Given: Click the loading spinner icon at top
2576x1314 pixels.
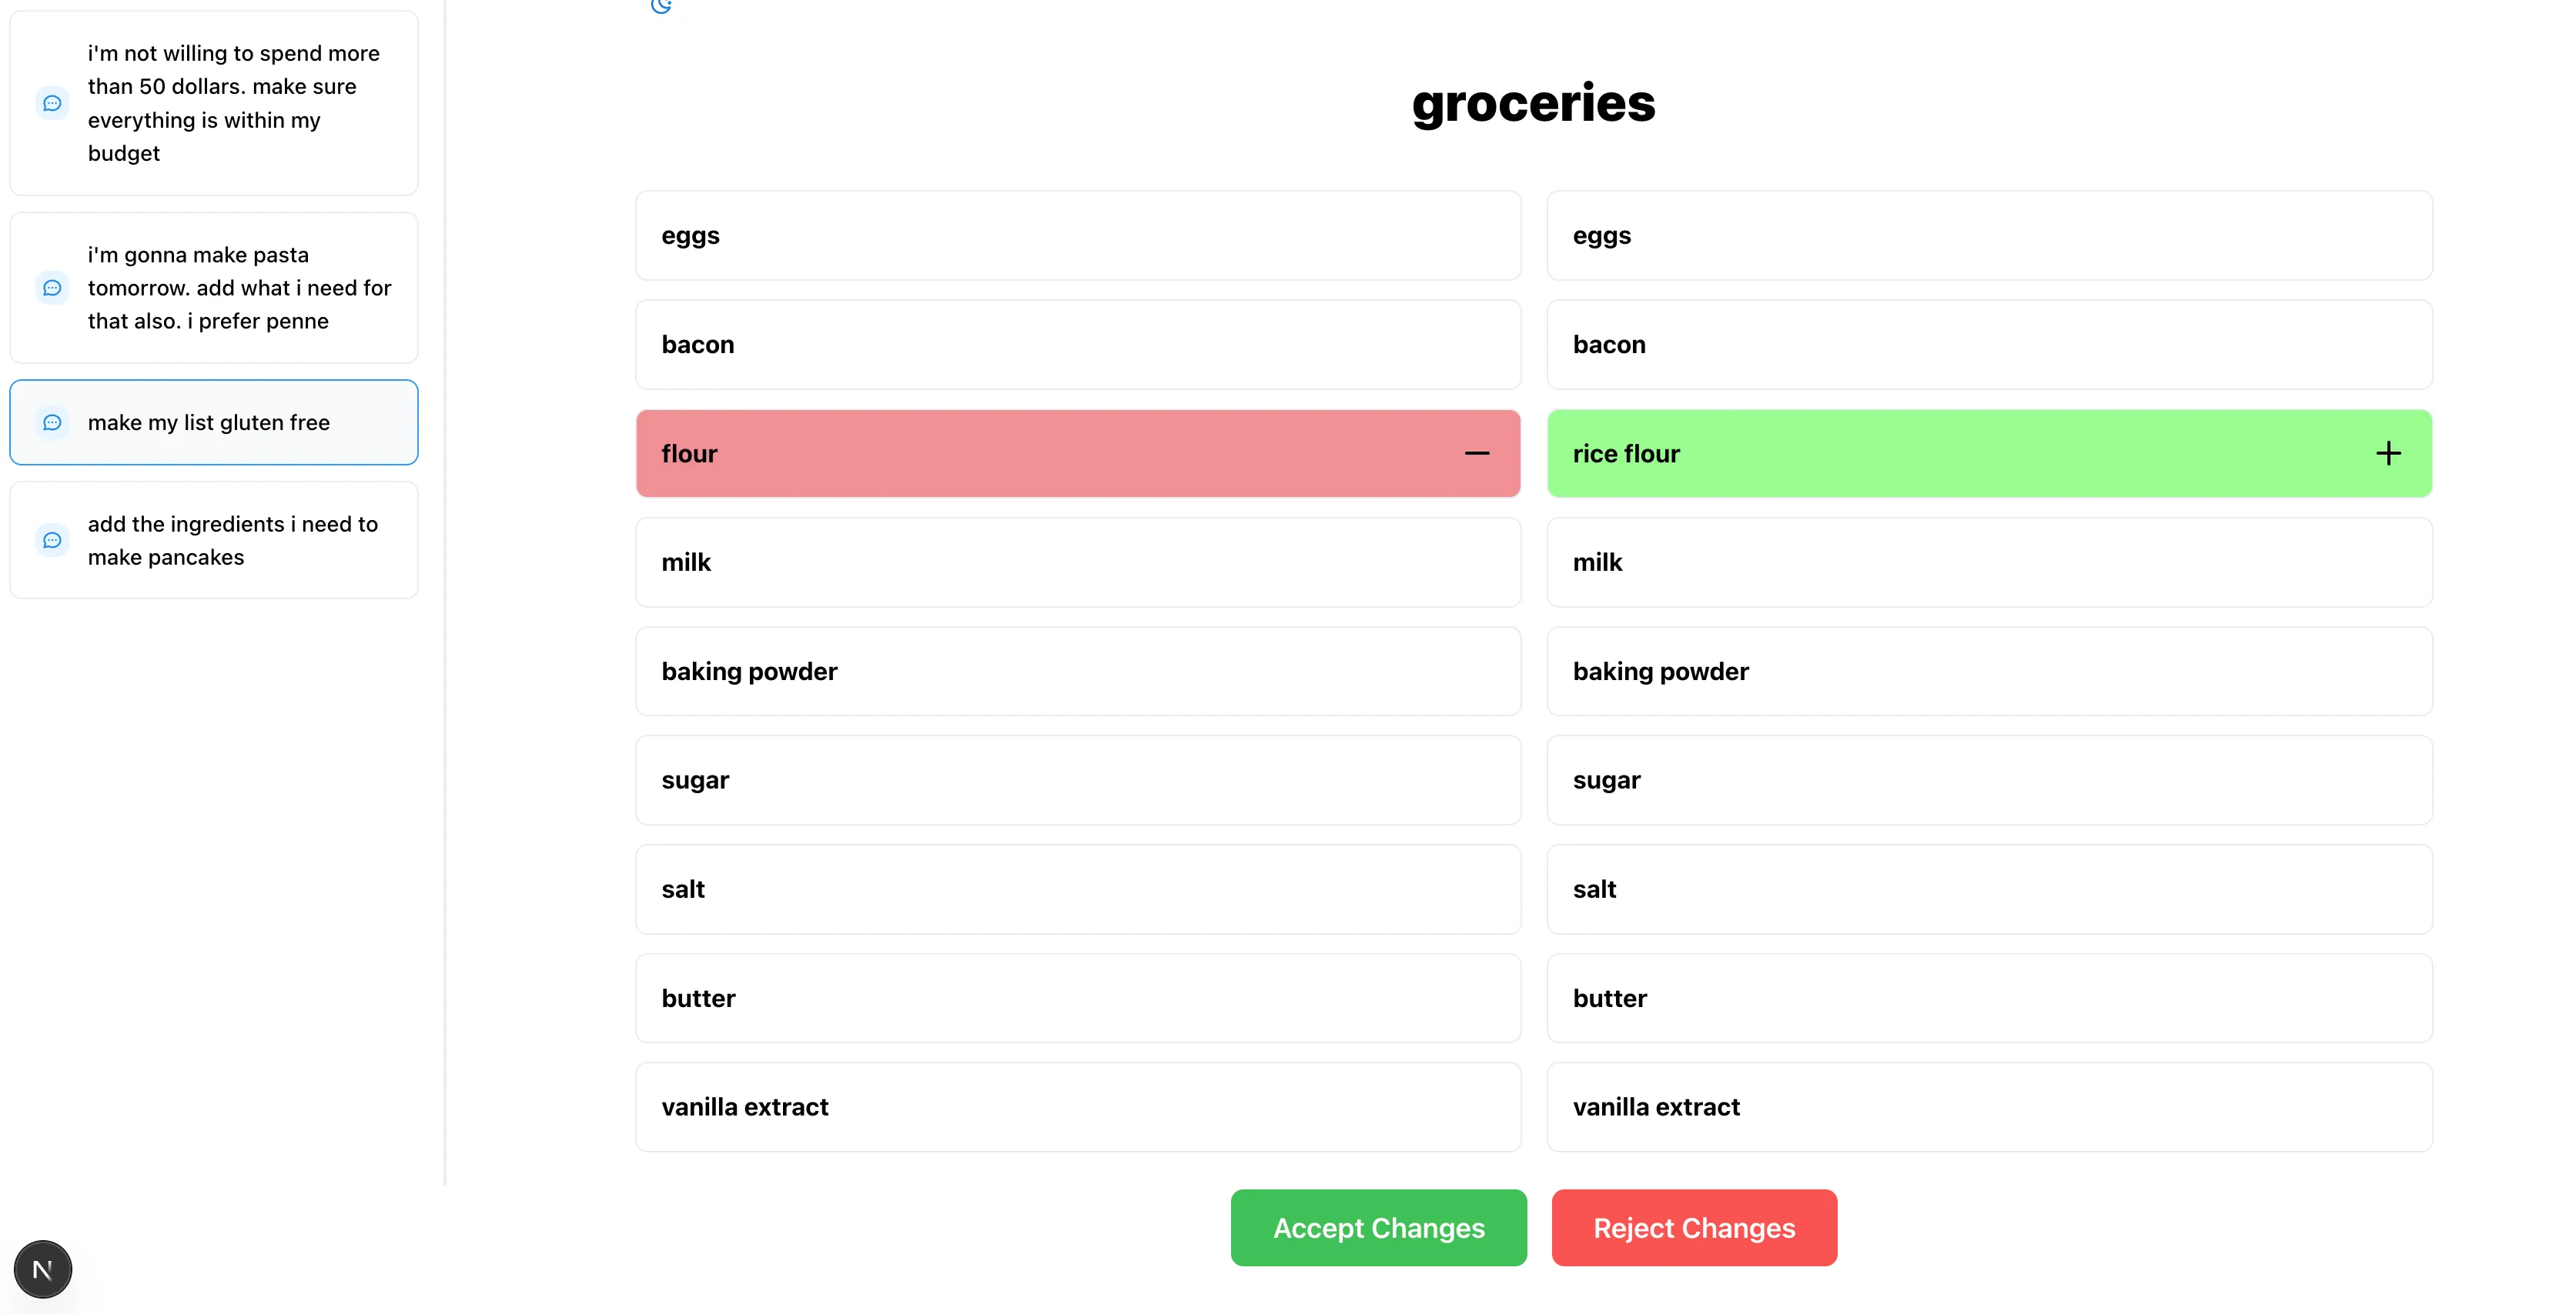Looking at the screenshot, I should (x=661, y=6).
